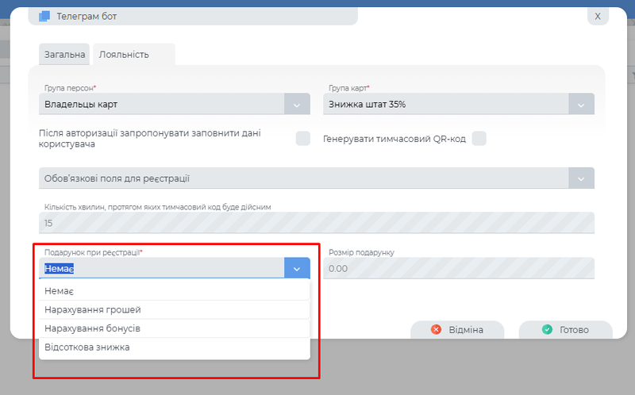Toggle Генерувати тимчасовий QR-код checkbox

coord(479,139)
